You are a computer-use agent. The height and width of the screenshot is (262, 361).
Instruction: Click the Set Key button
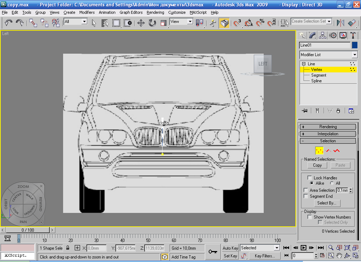tap(230, 256)
